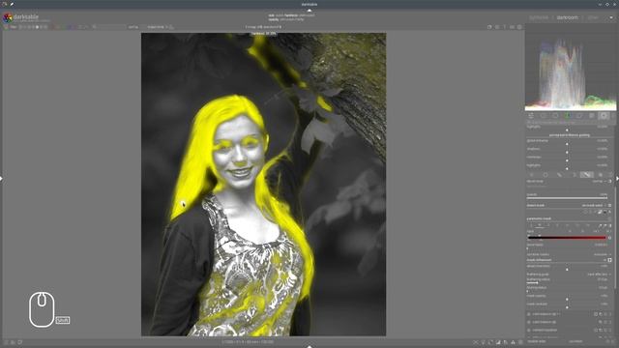Select the uniformly blend circle icon

tap(545, 175)
